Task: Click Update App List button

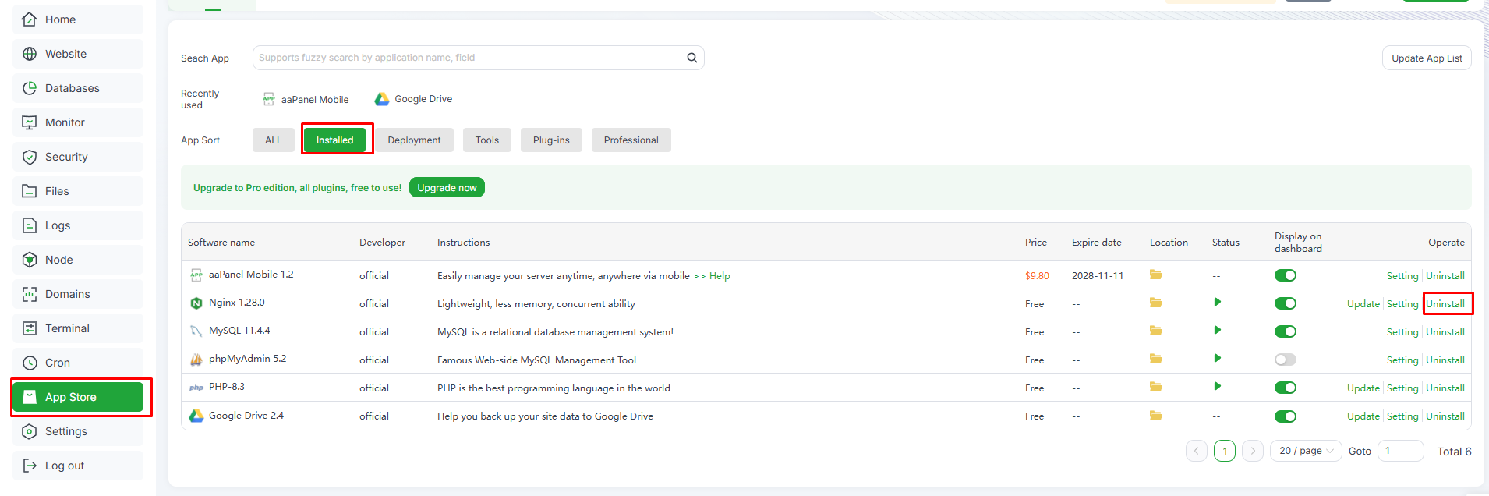Action: pyautogui.click(x=1426, y=58)
